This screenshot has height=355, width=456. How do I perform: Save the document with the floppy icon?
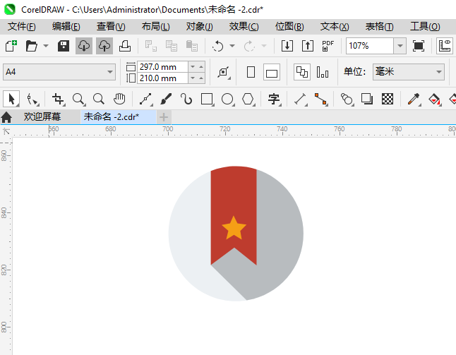coord(64,46)
